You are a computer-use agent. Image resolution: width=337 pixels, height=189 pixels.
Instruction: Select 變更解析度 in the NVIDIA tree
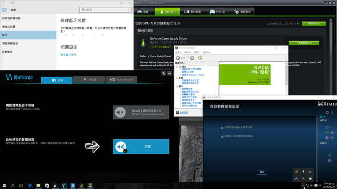[x=187, y=89]
